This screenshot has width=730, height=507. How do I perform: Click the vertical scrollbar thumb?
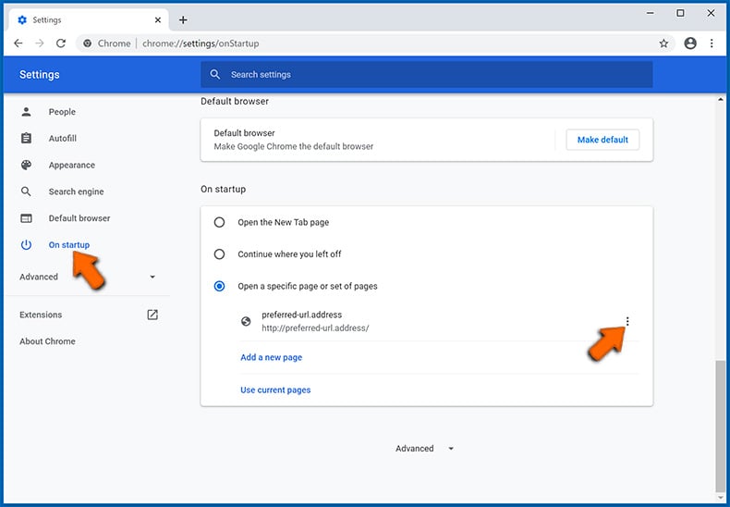[720, 425]
